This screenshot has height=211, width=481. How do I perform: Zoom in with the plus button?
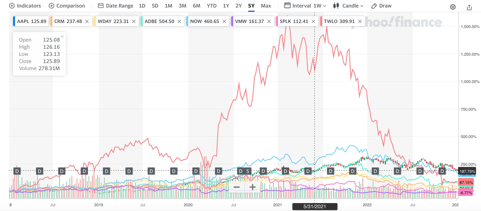[x=253, y=187]
